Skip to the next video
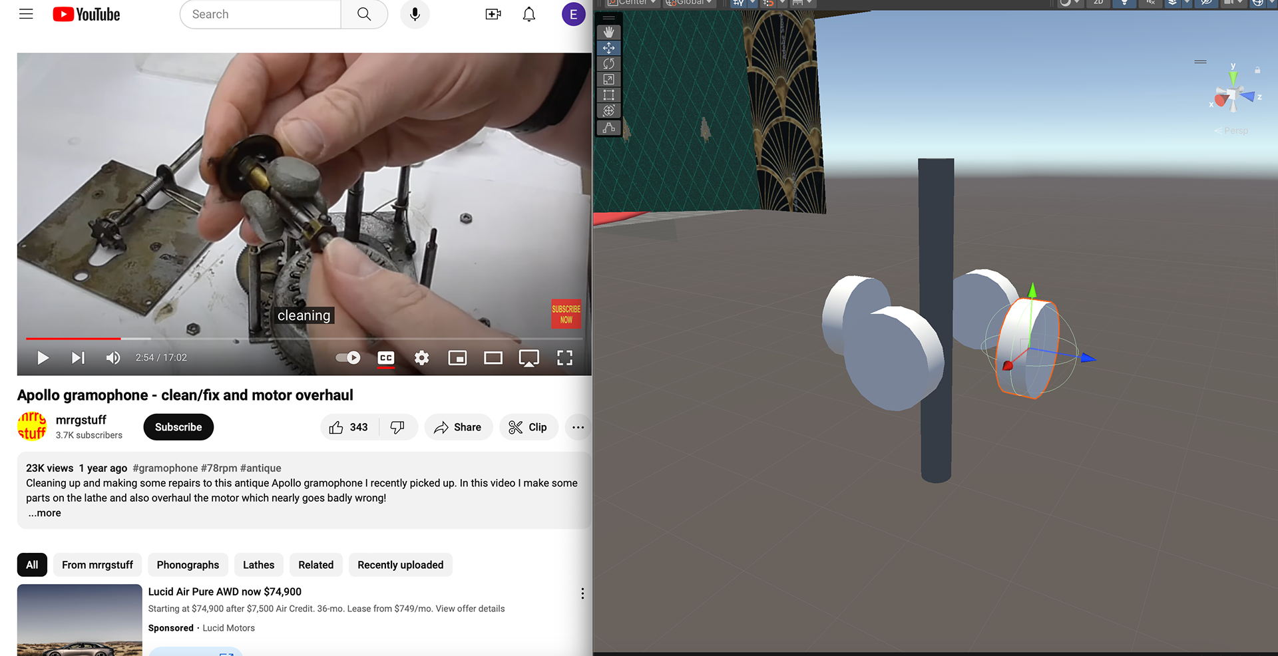This screenshot has width=1278, height=656. pos(78,358)
